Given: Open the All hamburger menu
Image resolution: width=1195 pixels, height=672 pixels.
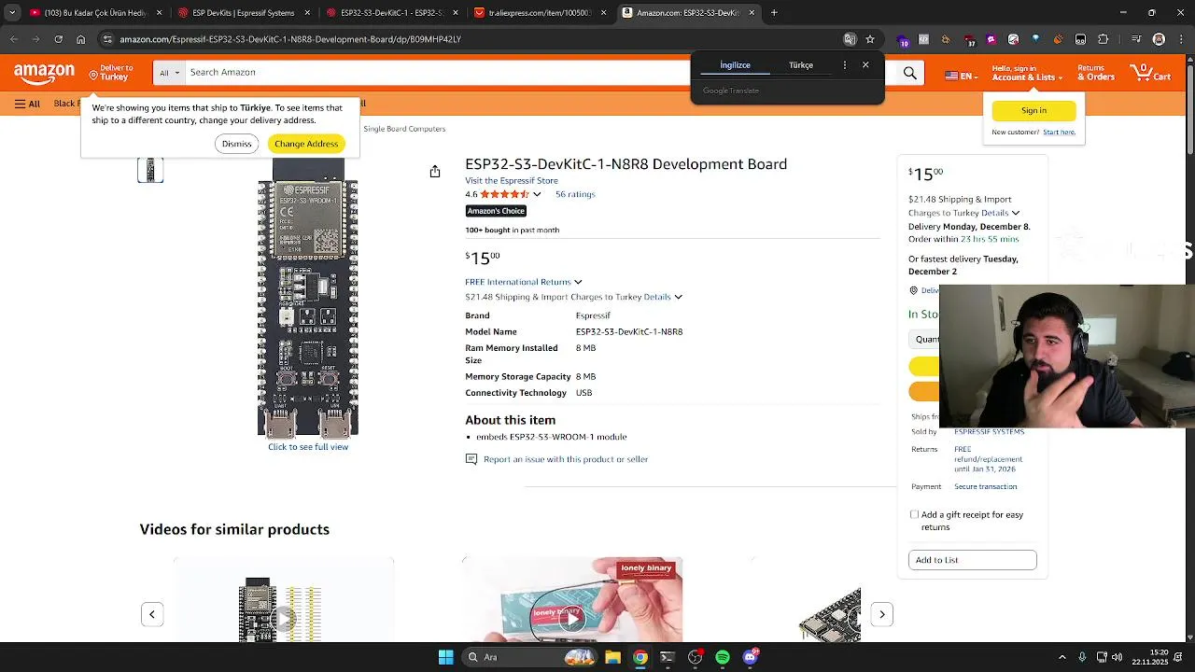Looking at the screenshot, I should click(x=27, y=104).
